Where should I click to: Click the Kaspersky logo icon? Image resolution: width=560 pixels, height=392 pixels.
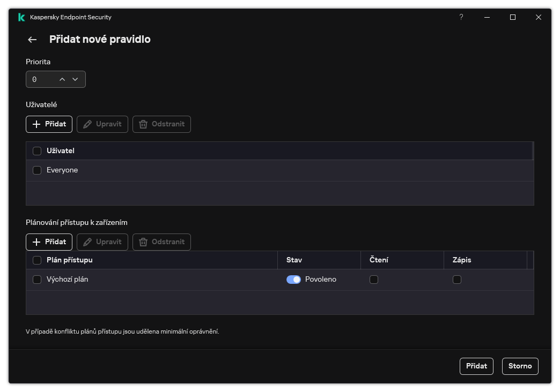pyautogui.click(x=21, y=17)
